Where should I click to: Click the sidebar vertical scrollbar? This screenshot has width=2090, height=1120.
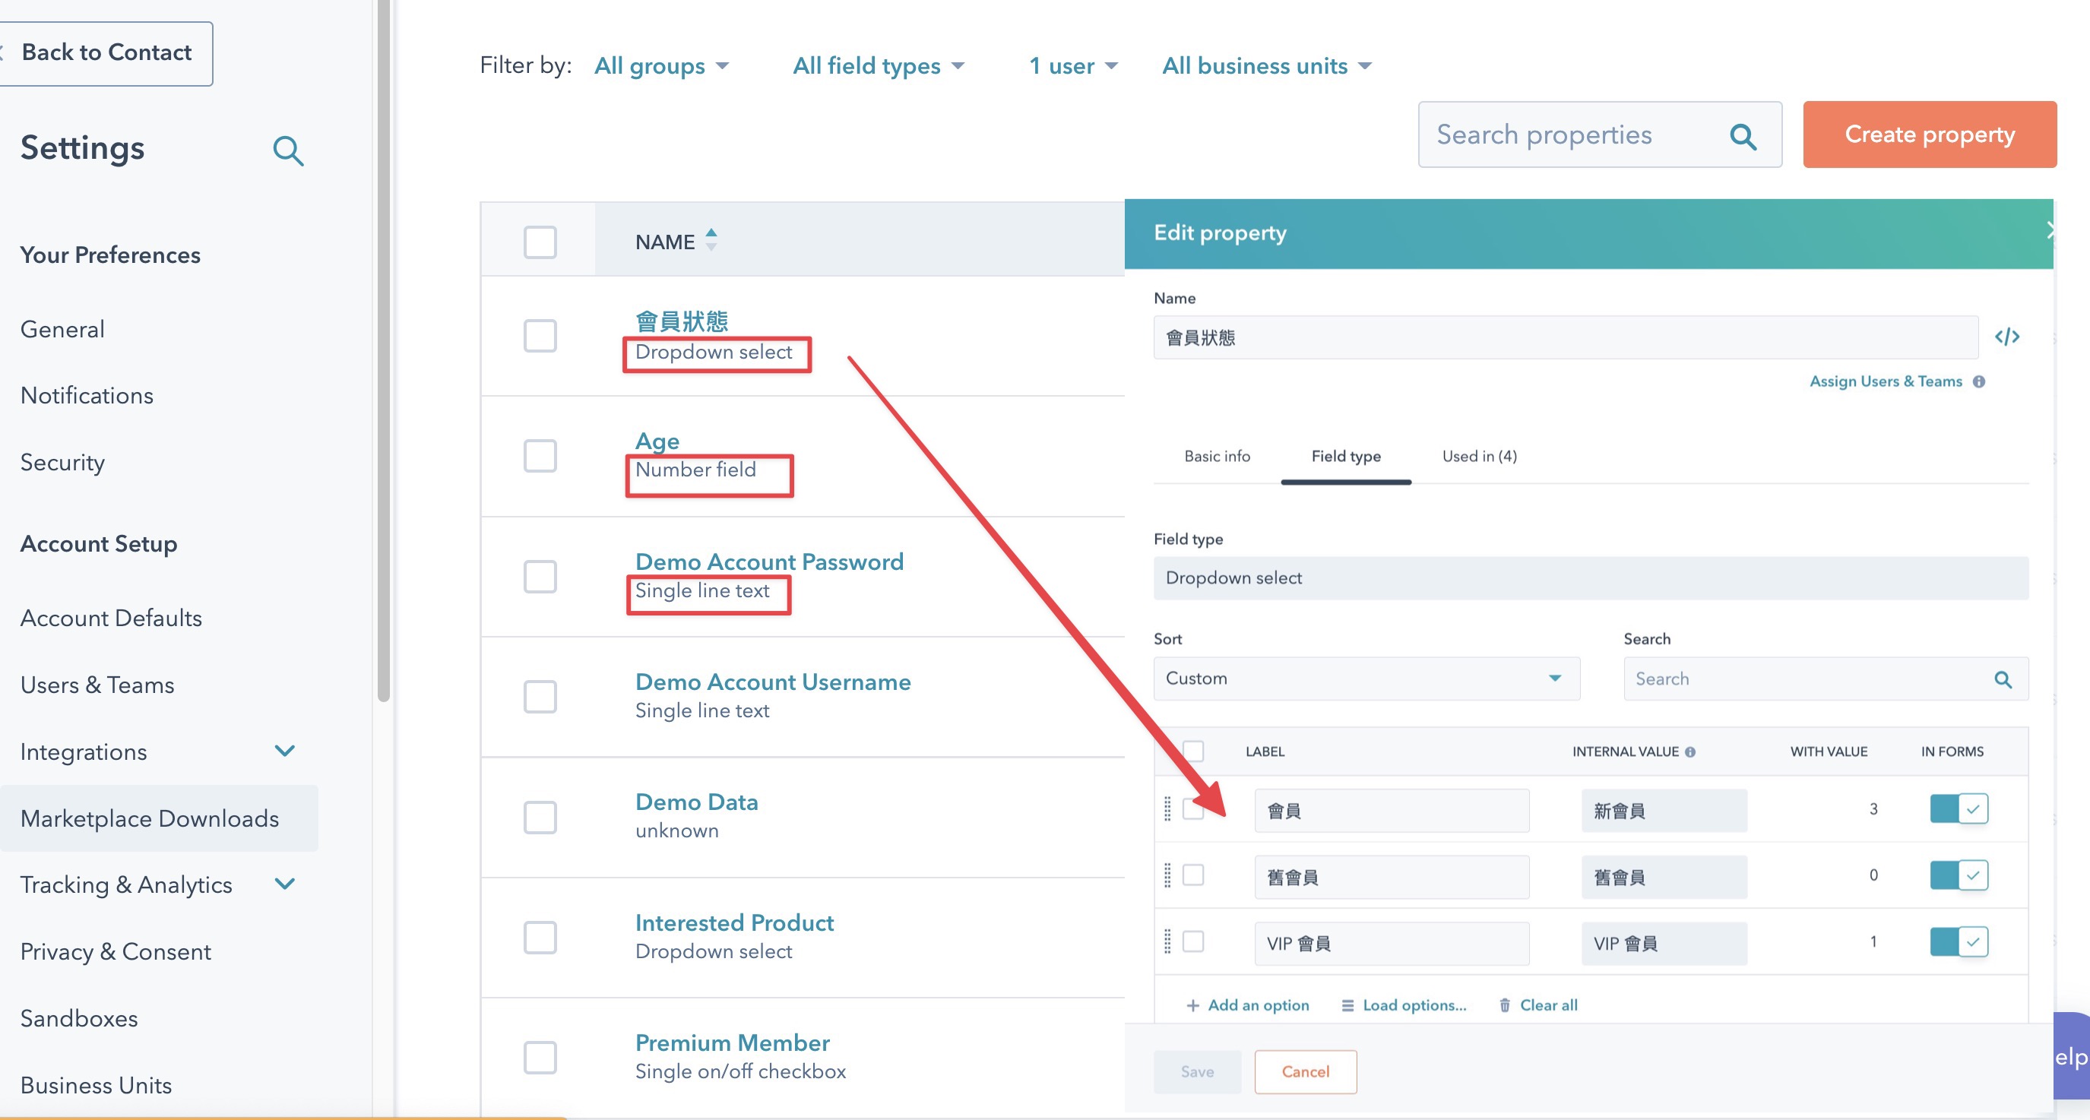point(383,349)
